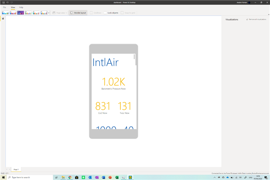
Task: Open Report view from left sidebar
Action: click(3, 18)
